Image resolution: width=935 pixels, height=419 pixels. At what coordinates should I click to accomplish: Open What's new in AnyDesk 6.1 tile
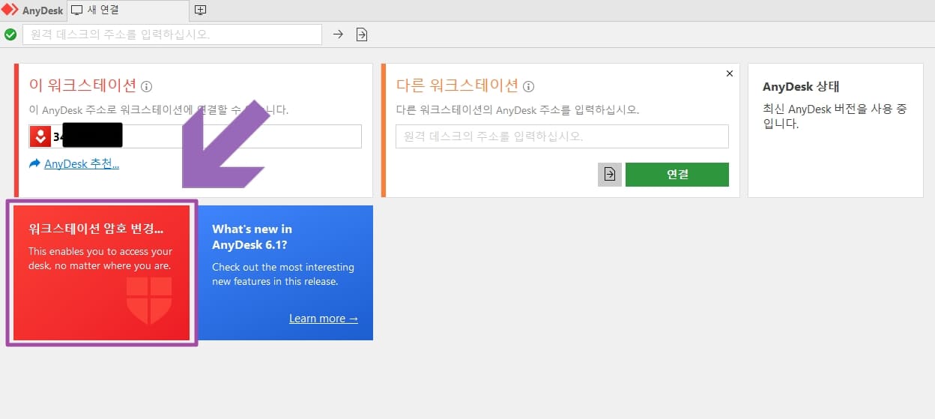tap(285, 273)
